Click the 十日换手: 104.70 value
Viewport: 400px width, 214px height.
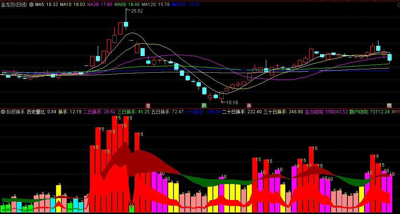point(203,111)
